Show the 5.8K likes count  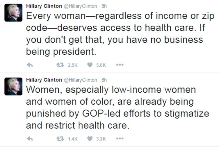tap(101, 65)
